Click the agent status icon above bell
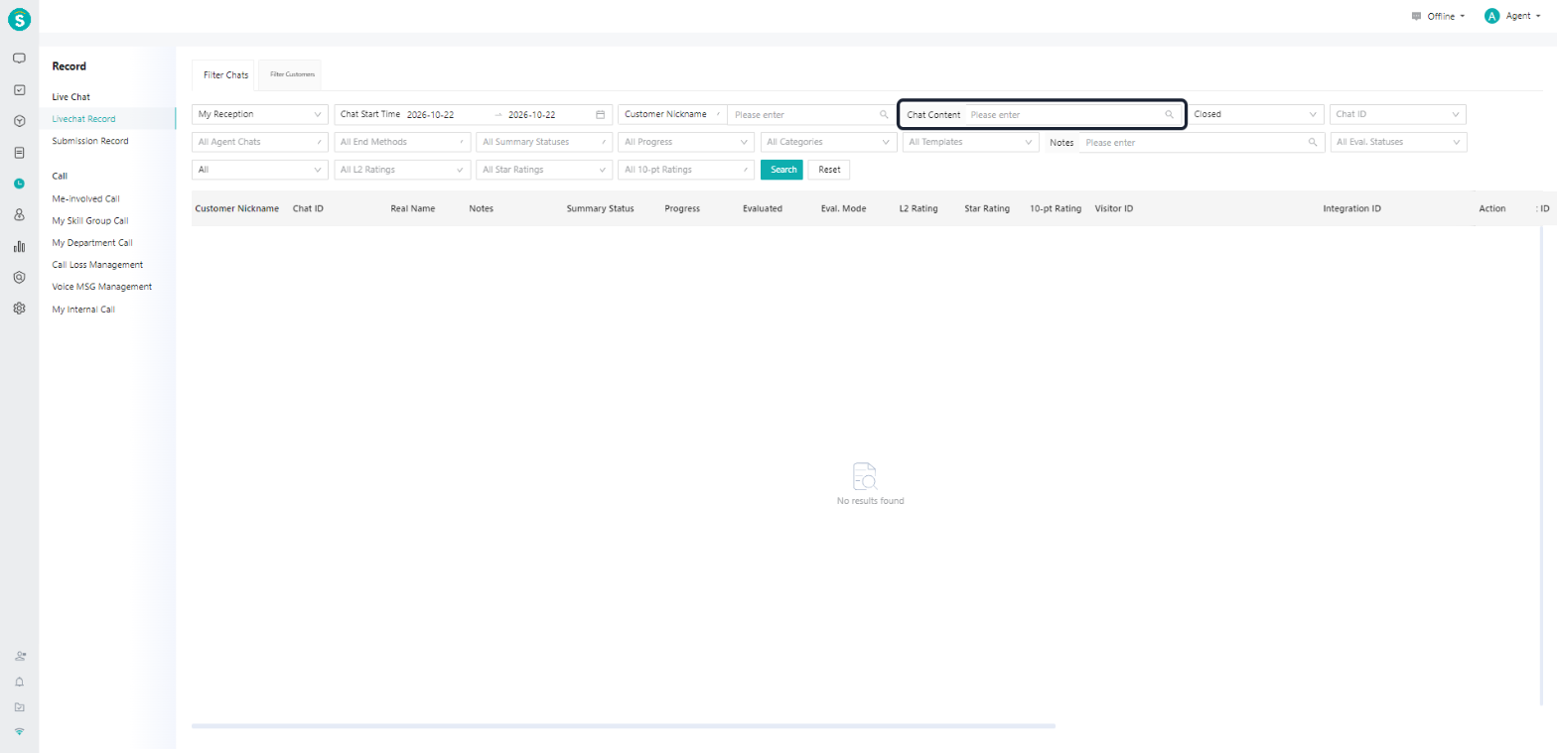Viewport: 1557px width, 753px height. 19,657
